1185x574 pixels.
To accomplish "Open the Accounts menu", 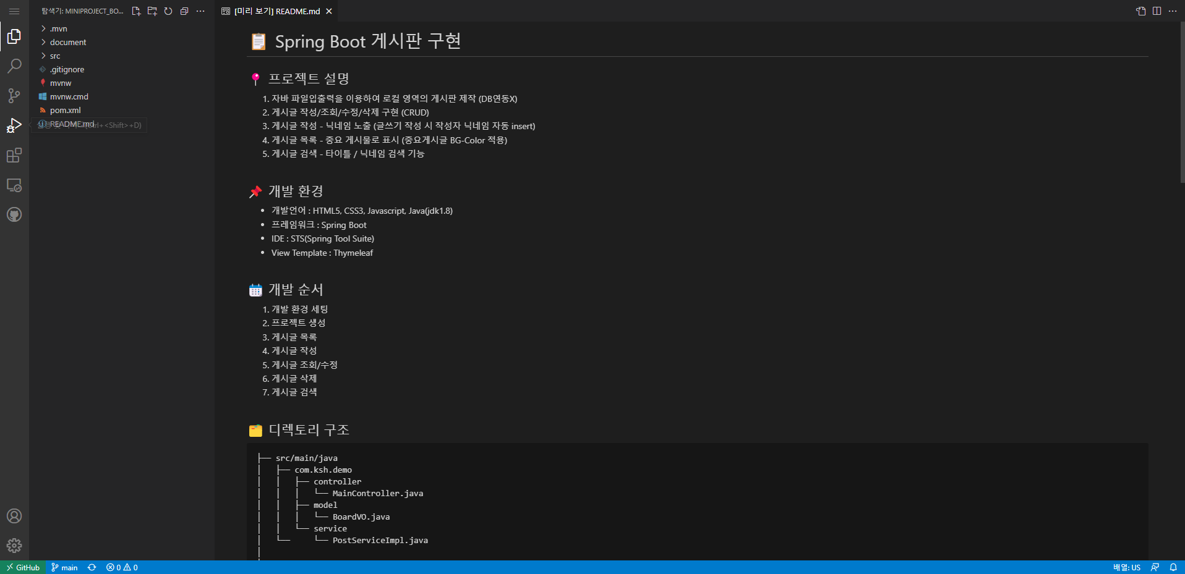I will pyautogui.click(x=14, y=516).
